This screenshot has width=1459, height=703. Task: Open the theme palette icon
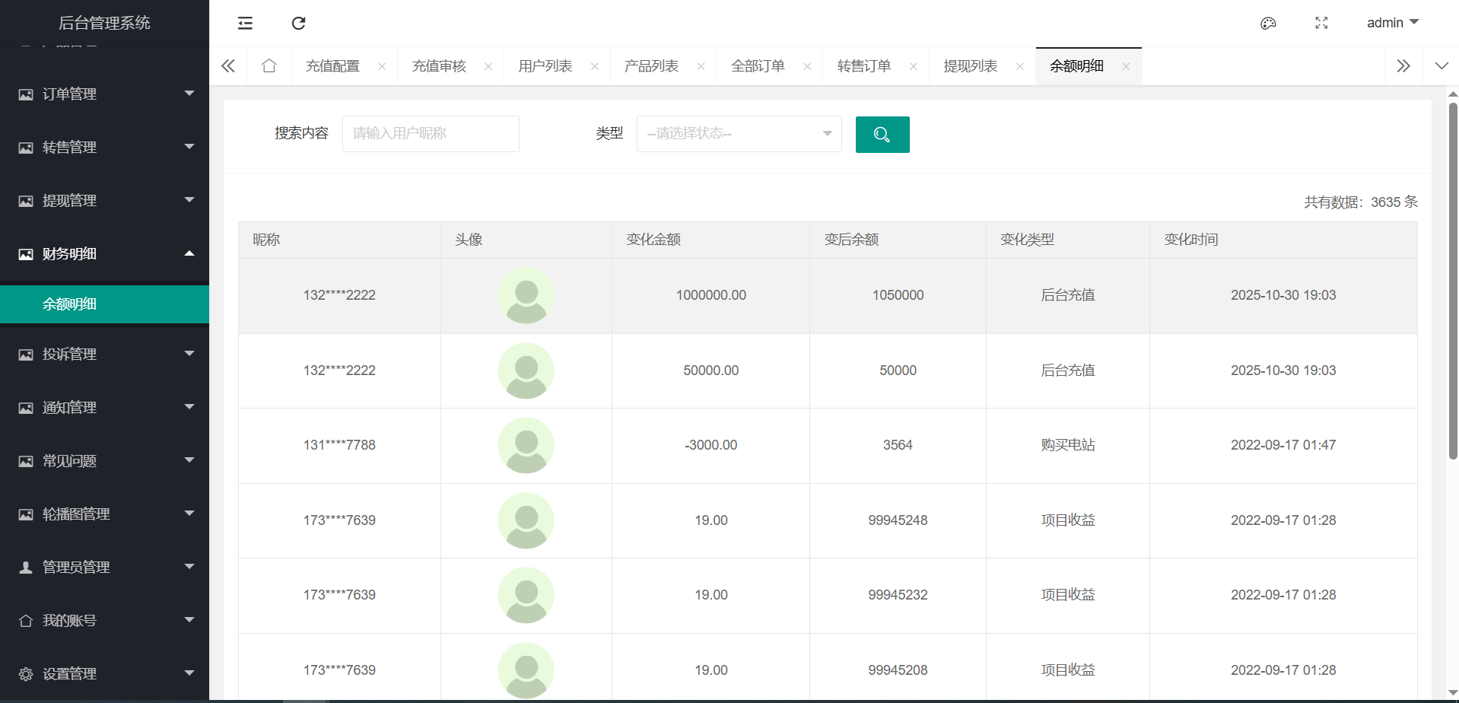point(1268,23)
